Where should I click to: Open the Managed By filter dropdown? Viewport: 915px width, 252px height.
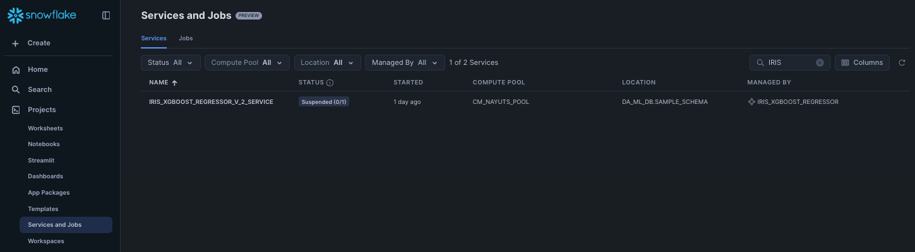[405, 62]
